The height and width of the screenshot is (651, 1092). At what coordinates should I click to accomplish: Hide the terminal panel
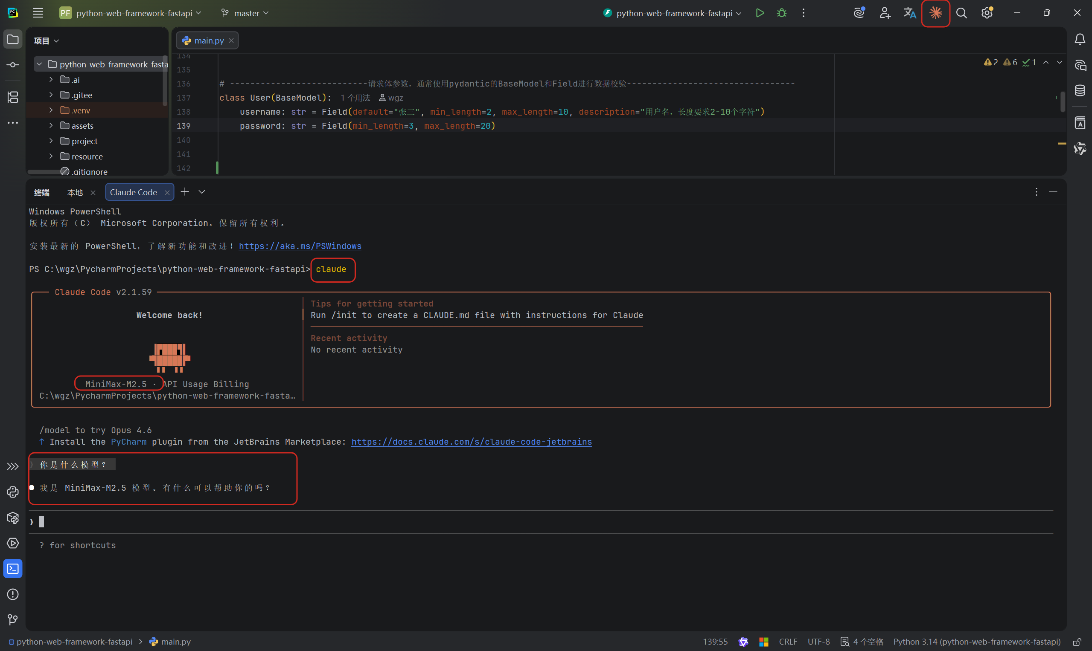click(1053, 192)
